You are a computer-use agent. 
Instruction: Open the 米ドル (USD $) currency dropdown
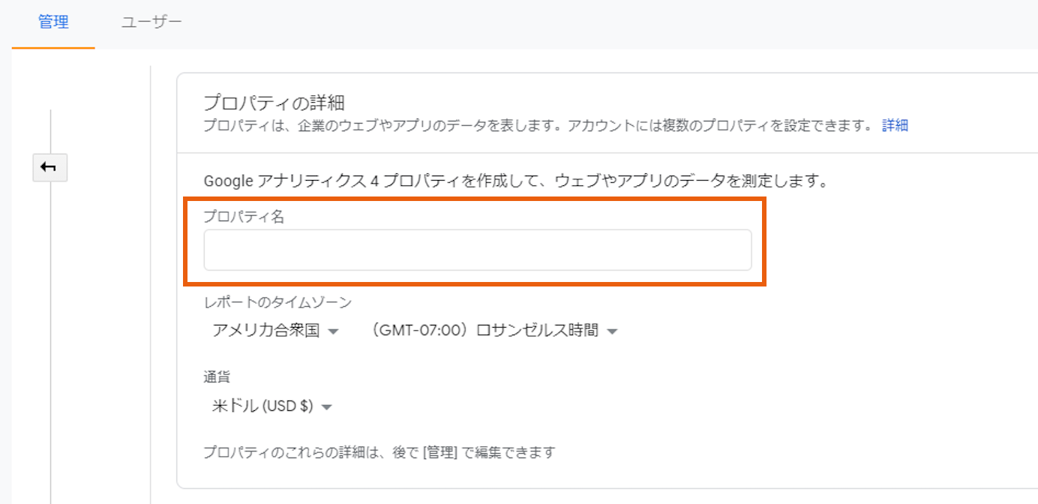271,406
